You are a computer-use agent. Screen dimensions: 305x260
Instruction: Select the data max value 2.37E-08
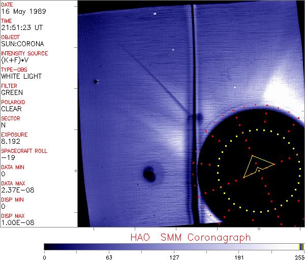[18, 190]
